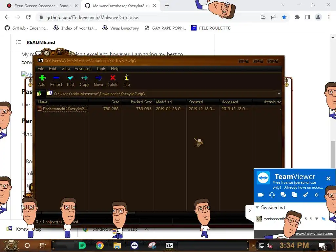Screen dimensions: 336x252
Task: Go up one folder level in 7-Zip
Action: click(x=39, y=94)
